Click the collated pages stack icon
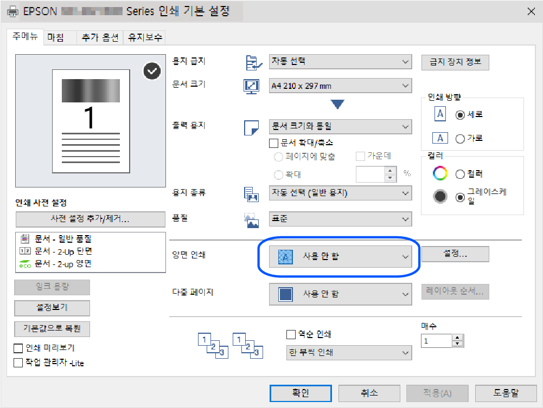The height and width of the screenshot is (408, 543). pyautogui.click(x=213, y=345)
